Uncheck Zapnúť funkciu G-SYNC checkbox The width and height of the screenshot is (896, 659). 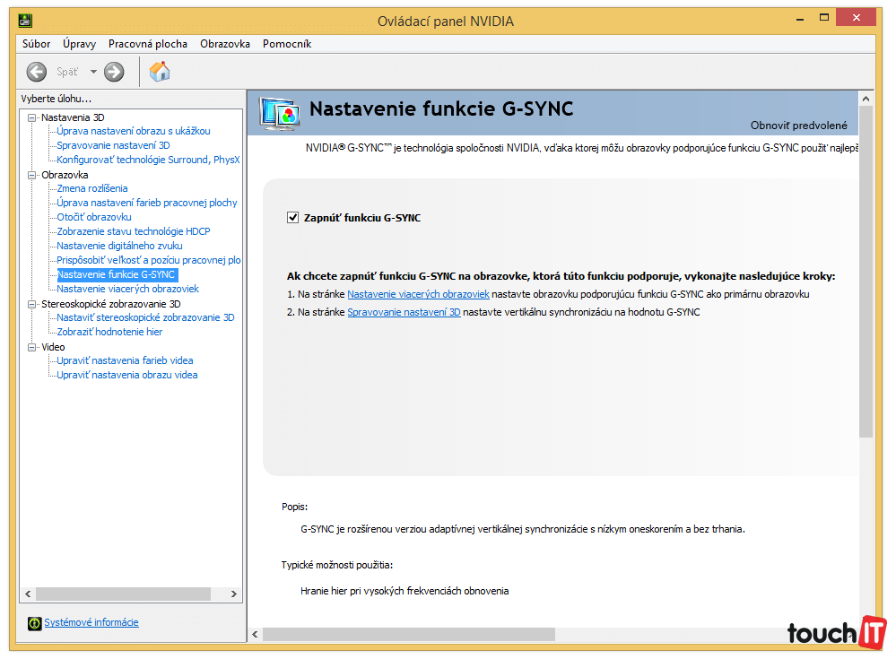point(292,218)
